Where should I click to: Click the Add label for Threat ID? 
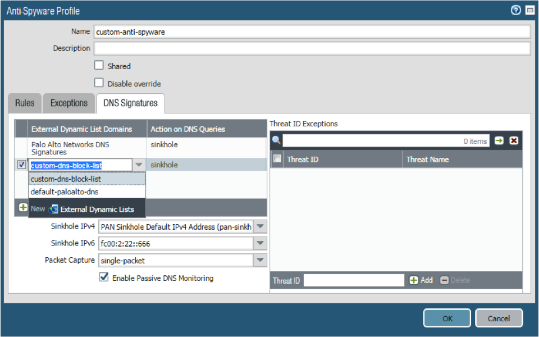(x=427, y=280)
